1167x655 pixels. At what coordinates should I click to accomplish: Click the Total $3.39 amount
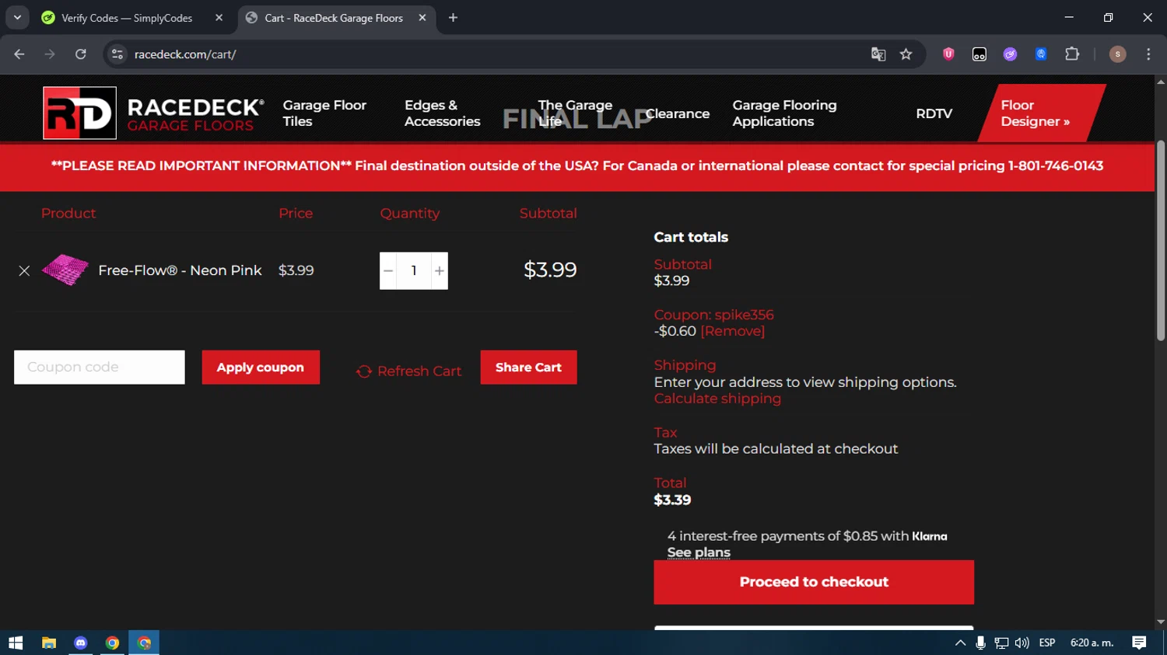[672, 500]
